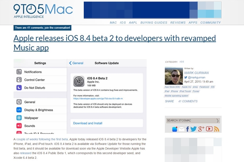244x162 pixels.
Task: Click the Twitter icon beside @markgurman
Action: [x=186, y=78]
